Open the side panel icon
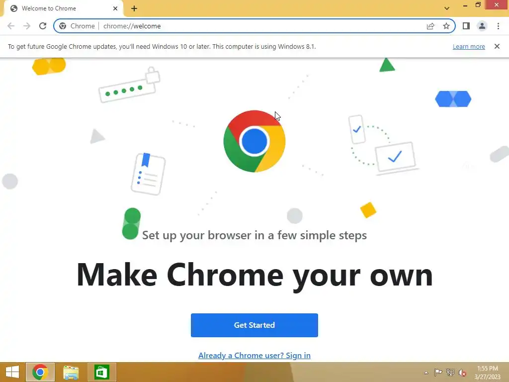This screenshot has height=382, width=509. pyautogui.click(x=466, y=26)
